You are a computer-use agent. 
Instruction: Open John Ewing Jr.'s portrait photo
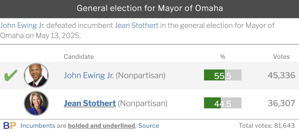(x=36, y=75)
